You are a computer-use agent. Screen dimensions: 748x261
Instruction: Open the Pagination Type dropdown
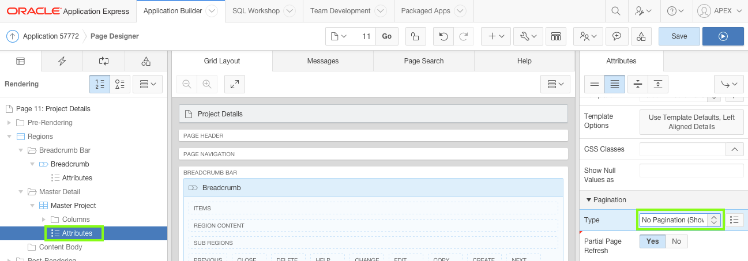(x=680, y=220)
